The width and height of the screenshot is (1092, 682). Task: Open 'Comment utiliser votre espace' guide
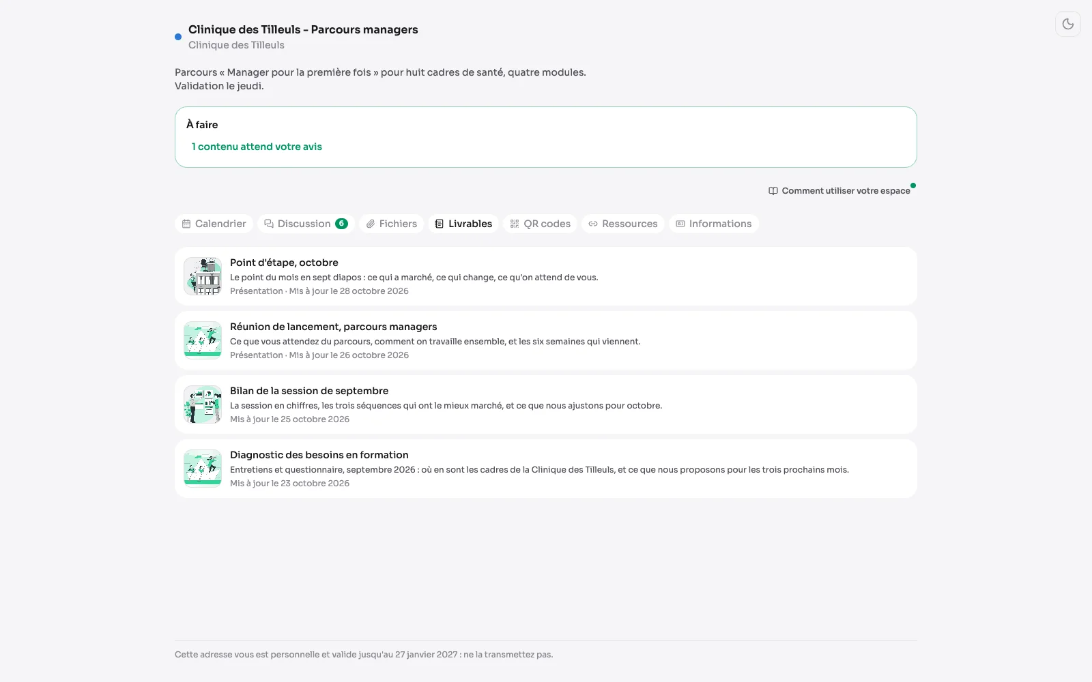click(x=839, y=191)
